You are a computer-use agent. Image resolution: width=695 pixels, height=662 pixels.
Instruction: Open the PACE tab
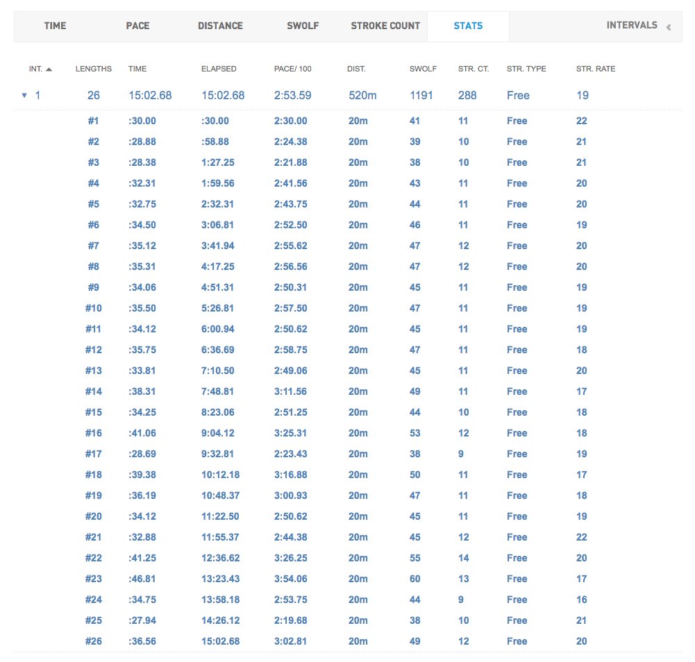pos(137,26)
